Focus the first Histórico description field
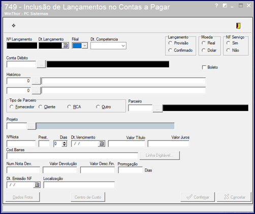 [x=123, y=81]
